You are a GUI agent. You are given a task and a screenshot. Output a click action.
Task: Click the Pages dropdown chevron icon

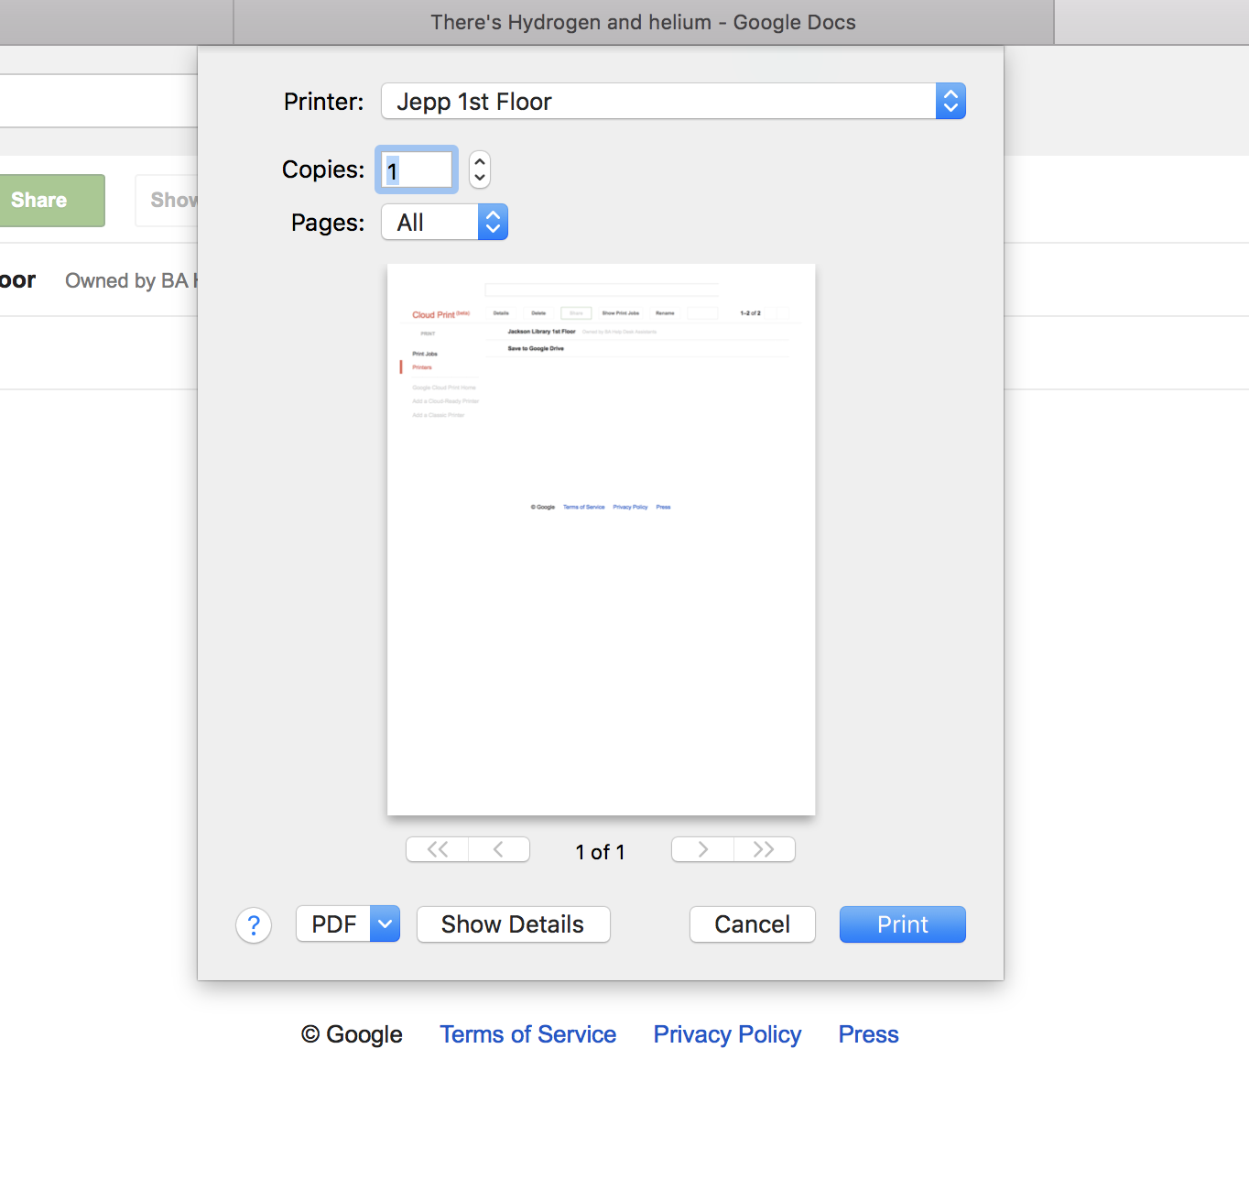pos(493,222)
